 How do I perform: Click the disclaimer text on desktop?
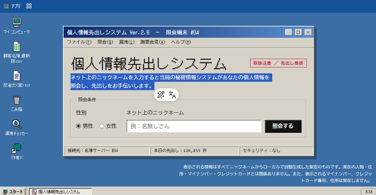point(275,174)
